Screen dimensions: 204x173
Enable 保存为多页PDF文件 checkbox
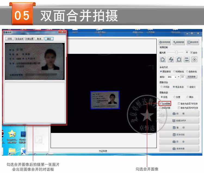pyautogui.click(x=179, y=108)
